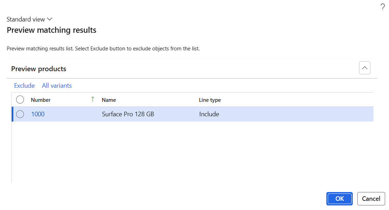This screenshot has width=389, height=210.
Task: Click the Include line type cell
Action: click(x=209, y=114)
